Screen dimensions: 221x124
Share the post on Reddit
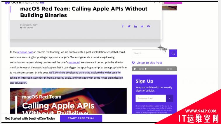(142, 26)
